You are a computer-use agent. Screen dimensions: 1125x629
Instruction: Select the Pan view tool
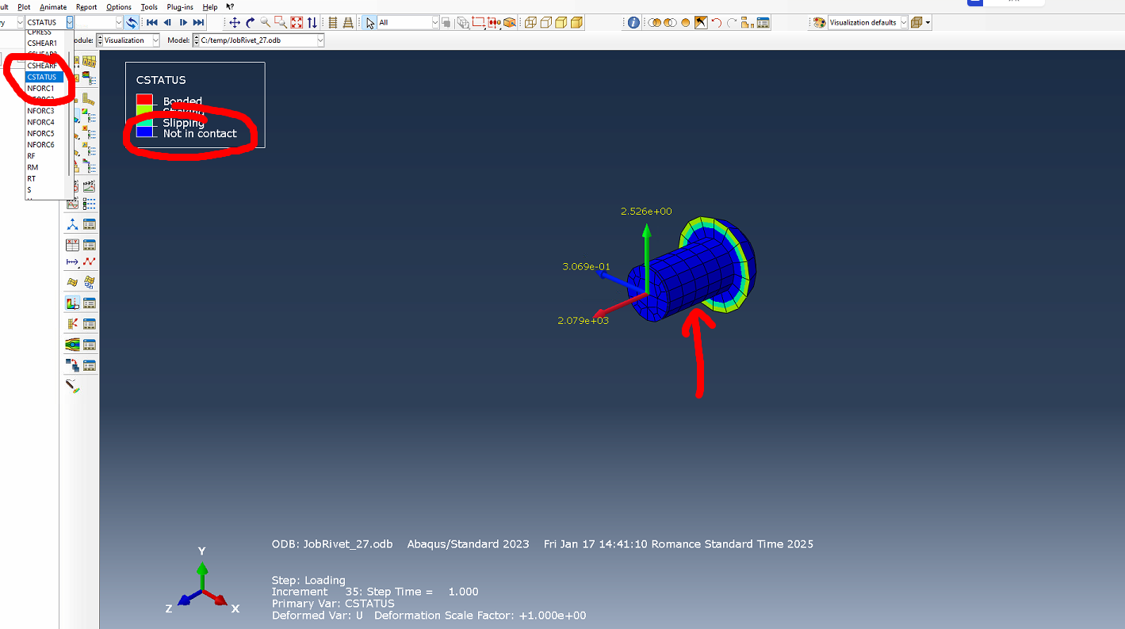[235, 22]
